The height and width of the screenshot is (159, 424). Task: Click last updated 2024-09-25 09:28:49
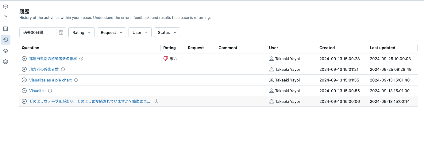click(391, 69)
